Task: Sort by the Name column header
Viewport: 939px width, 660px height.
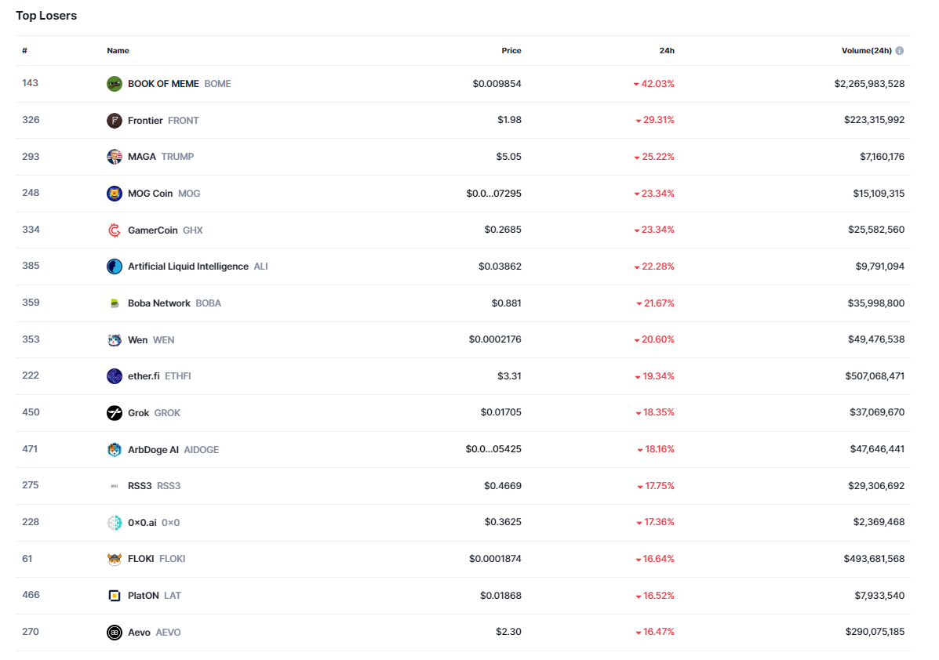Action: coord(118,51)
